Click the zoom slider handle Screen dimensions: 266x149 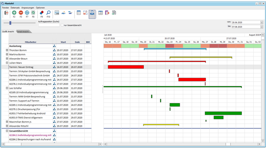(x=10, y=23)
